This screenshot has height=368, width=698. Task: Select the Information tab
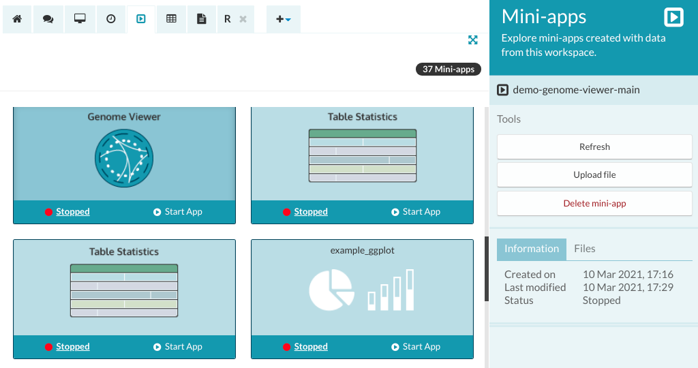pyautogui.click(x=532, y=249)
